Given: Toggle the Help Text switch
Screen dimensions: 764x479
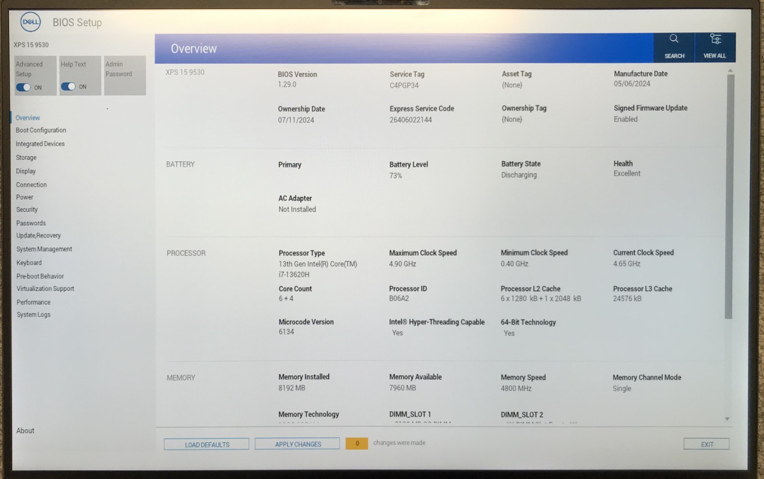Looking at the screenshot, I should click(x=68, y=86).
